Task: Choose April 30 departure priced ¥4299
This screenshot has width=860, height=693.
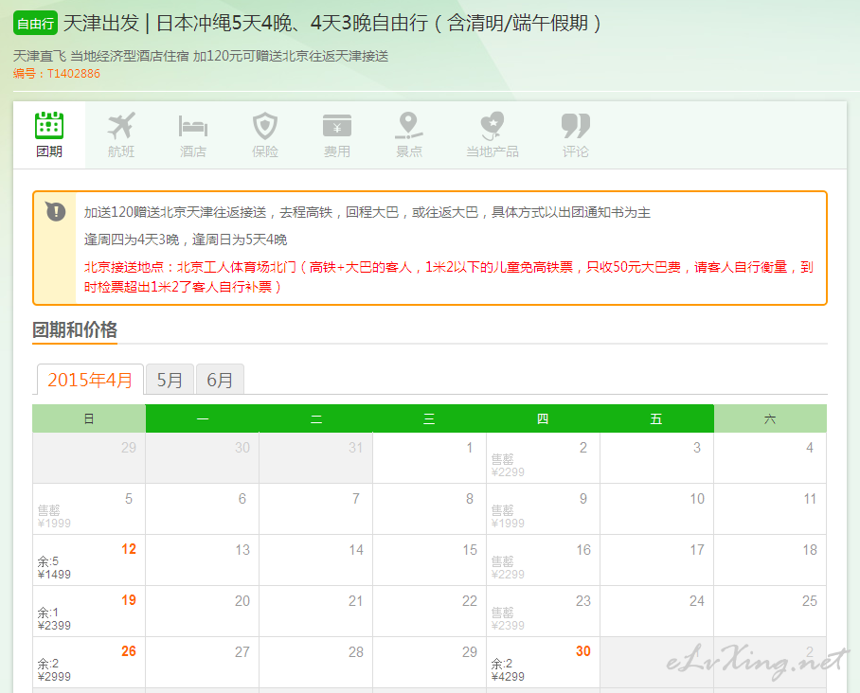Action: 543,662
